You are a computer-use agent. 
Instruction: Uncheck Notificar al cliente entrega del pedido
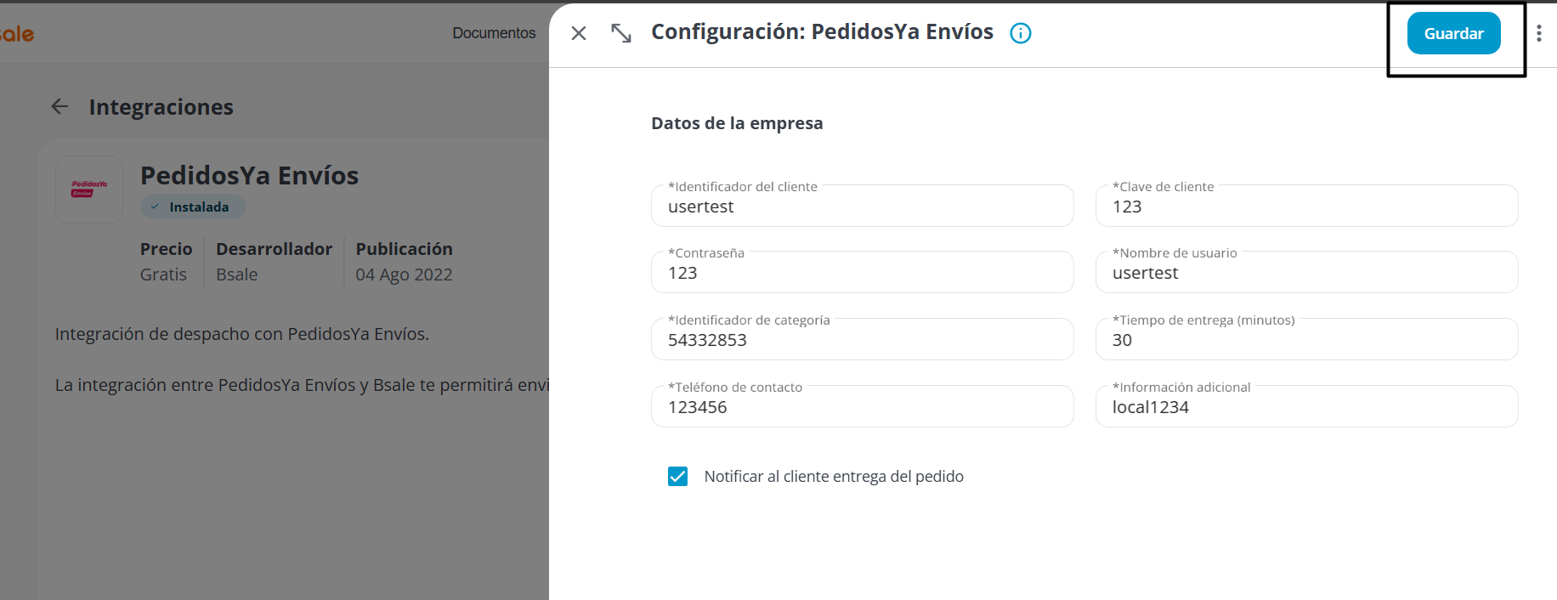(677, 476)
